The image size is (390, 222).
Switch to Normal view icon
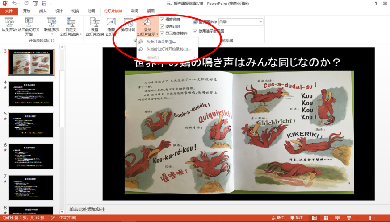click(315, 218)
